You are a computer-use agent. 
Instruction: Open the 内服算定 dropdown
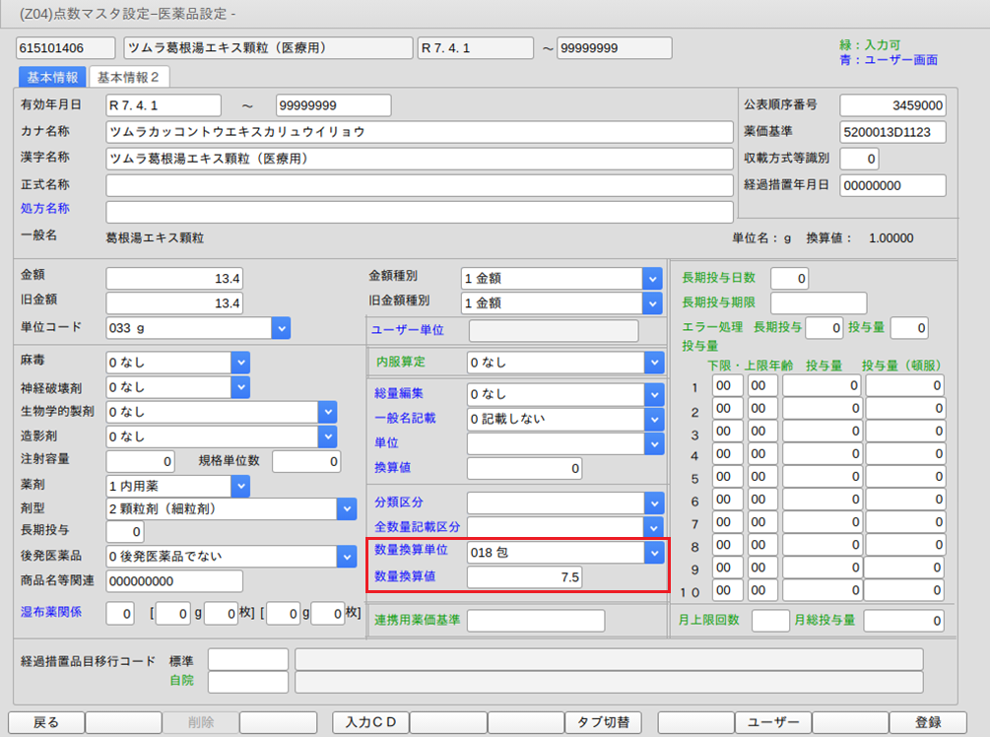tap(653, 363)
